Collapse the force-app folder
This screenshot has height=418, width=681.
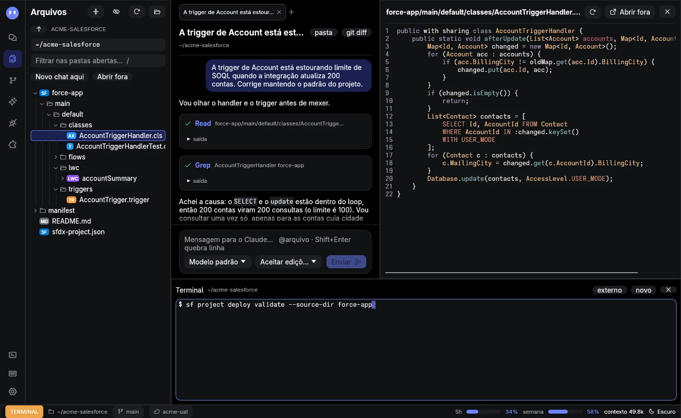click(x=36, y=93)
